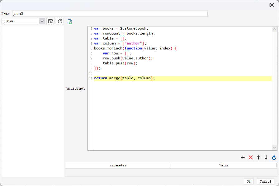
Task: Click the preview data icon with magnifier
Action: pyautogui.click(x=70, y=21)
